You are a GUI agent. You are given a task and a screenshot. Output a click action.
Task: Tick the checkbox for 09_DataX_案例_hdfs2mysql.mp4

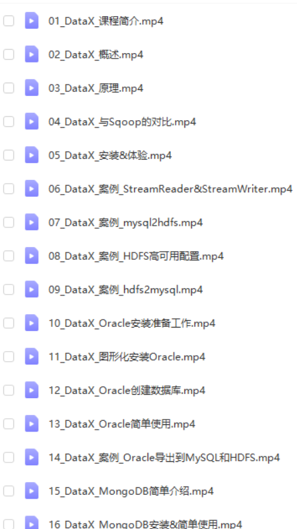pyautogui.click(x=9, y=289)
